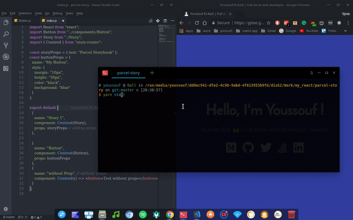The width and height of the screenshot is (353, 220).
Task: Open Google Chrome from the dock
Action: tap(170, 214)
